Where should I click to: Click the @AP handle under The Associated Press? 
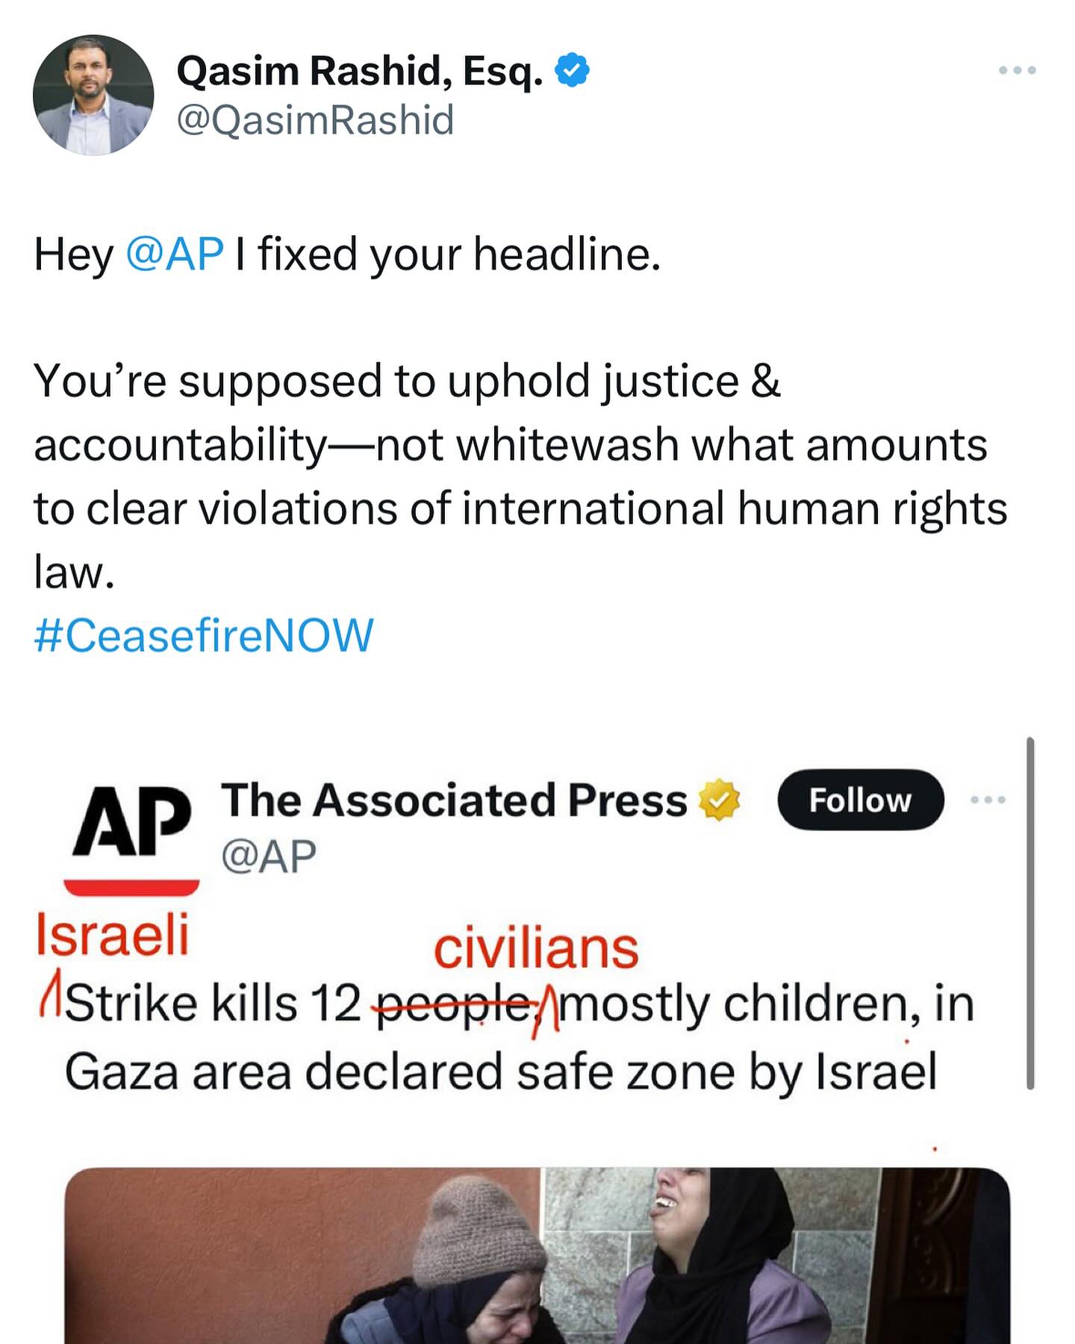pos(269,856)
